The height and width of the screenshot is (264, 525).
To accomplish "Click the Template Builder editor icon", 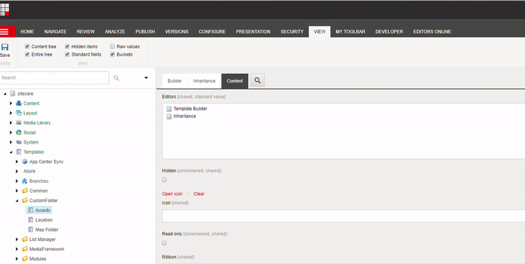I will 169,108.
